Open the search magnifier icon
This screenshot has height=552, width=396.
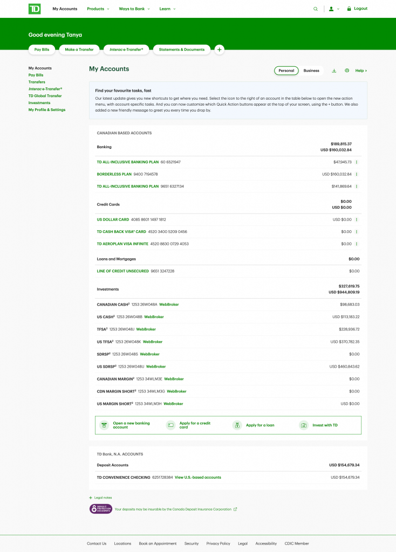(x=316, y=9)
